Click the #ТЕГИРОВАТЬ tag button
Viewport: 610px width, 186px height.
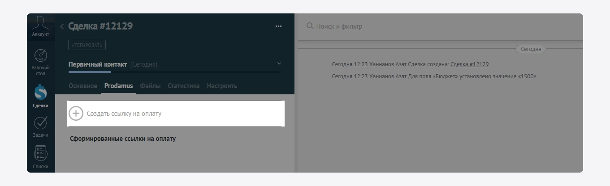87,45
